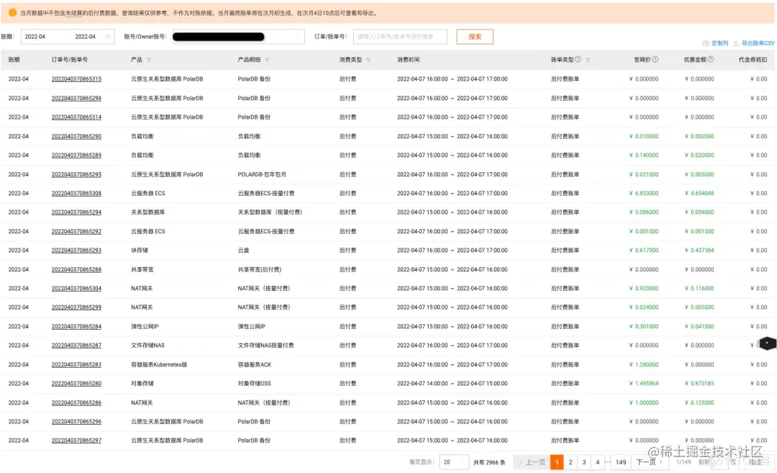The height and width of the screenshot is (473, 777).
Task: Select the current page 1 button
Action: coord(557,462)
